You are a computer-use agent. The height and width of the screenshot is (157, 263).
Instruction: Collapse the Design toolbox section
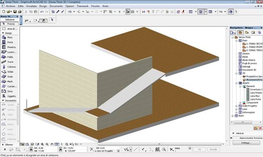(x=3, y=33)
